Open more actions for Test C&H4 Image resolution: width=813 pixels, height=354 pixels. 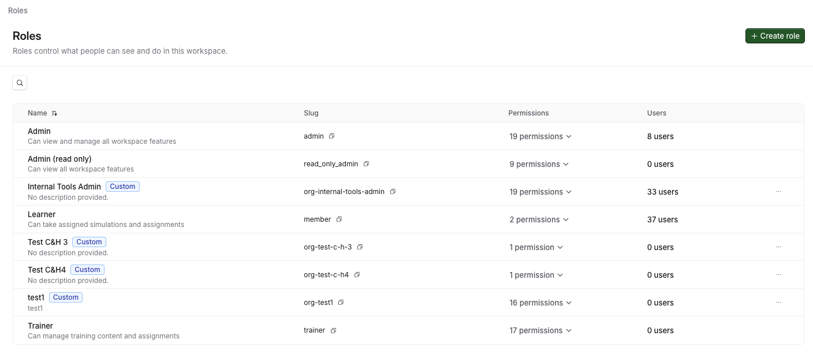[778, 274]
